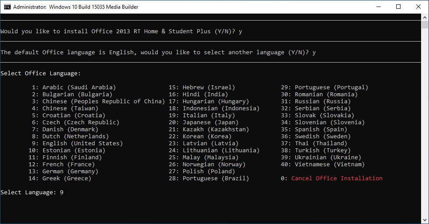Click 'Chinese (Peoples Republic of China)' entry
429x224 pixels.
coord(103,101)
